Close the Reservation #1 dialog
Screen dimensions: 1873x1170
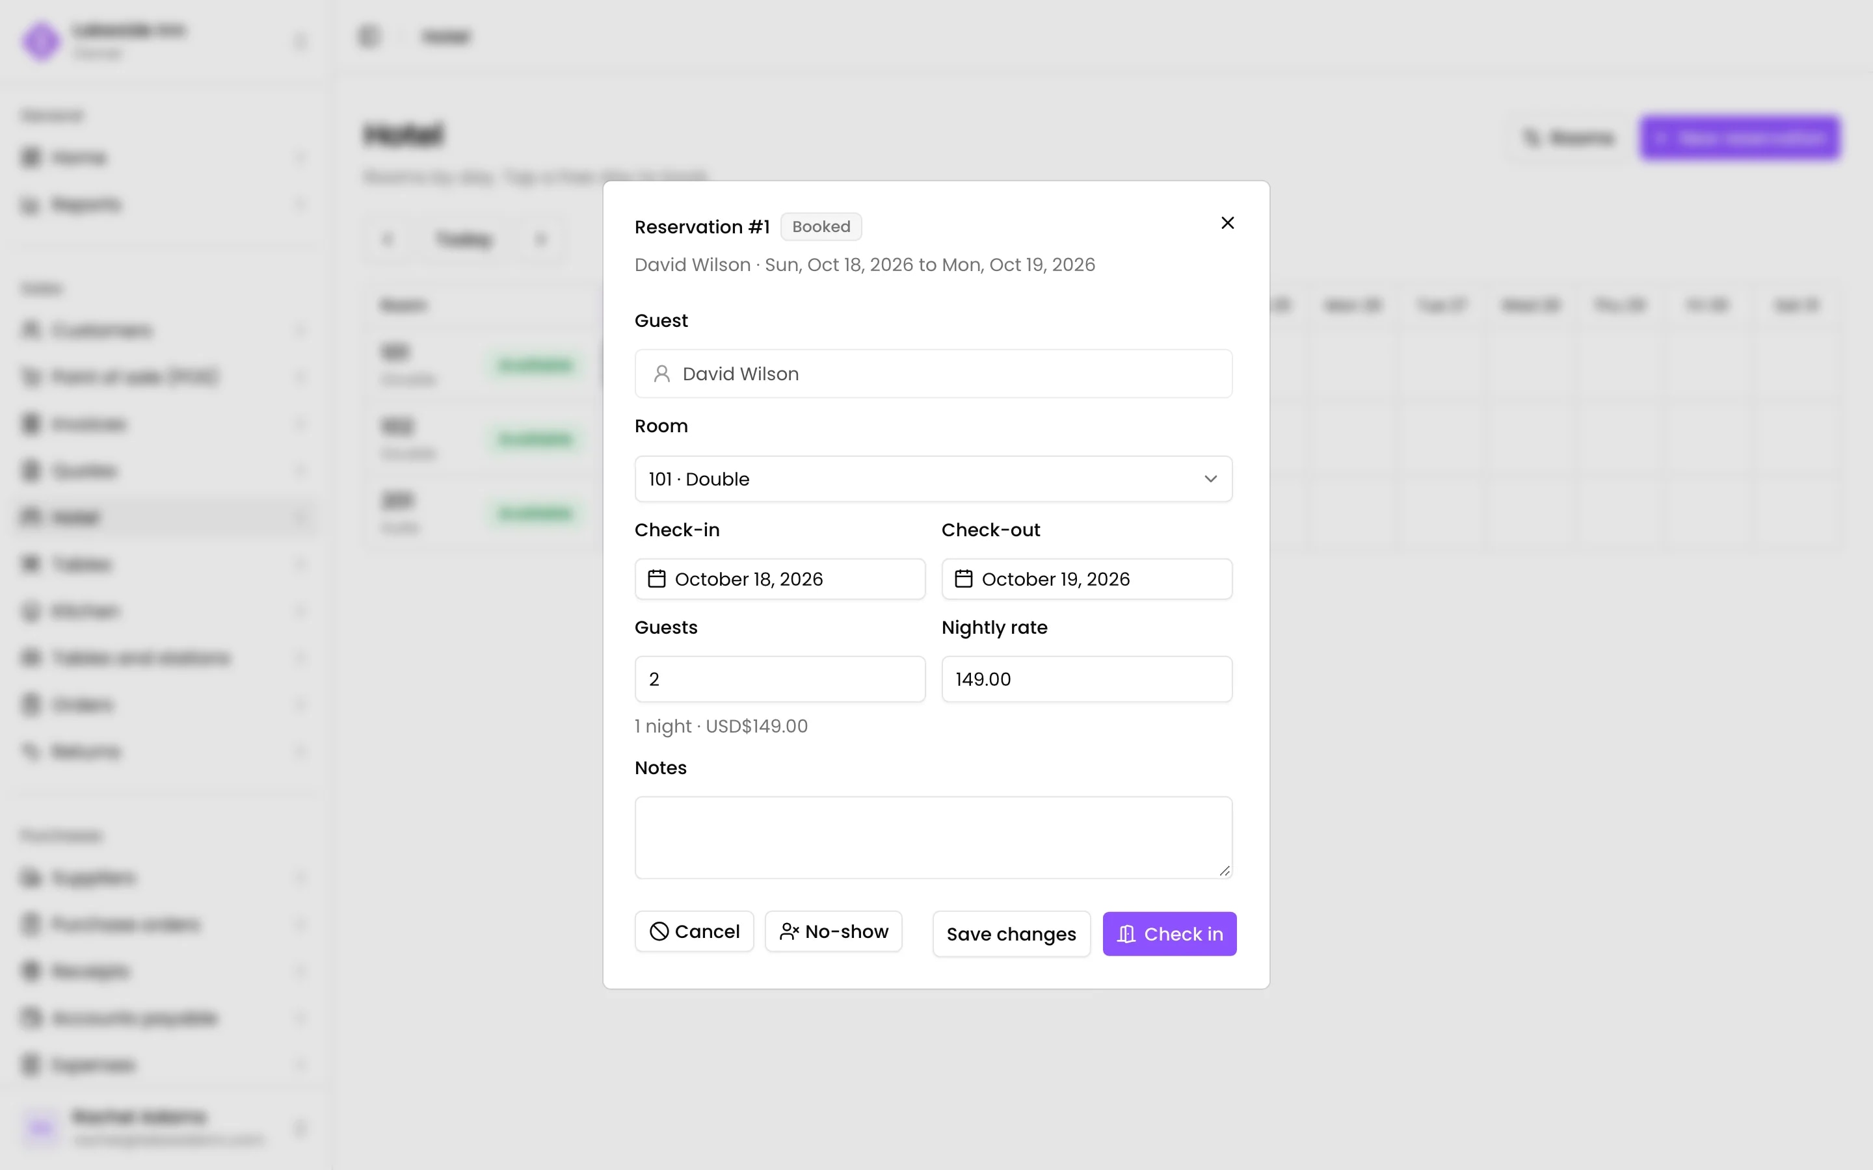coord(1227,223)
